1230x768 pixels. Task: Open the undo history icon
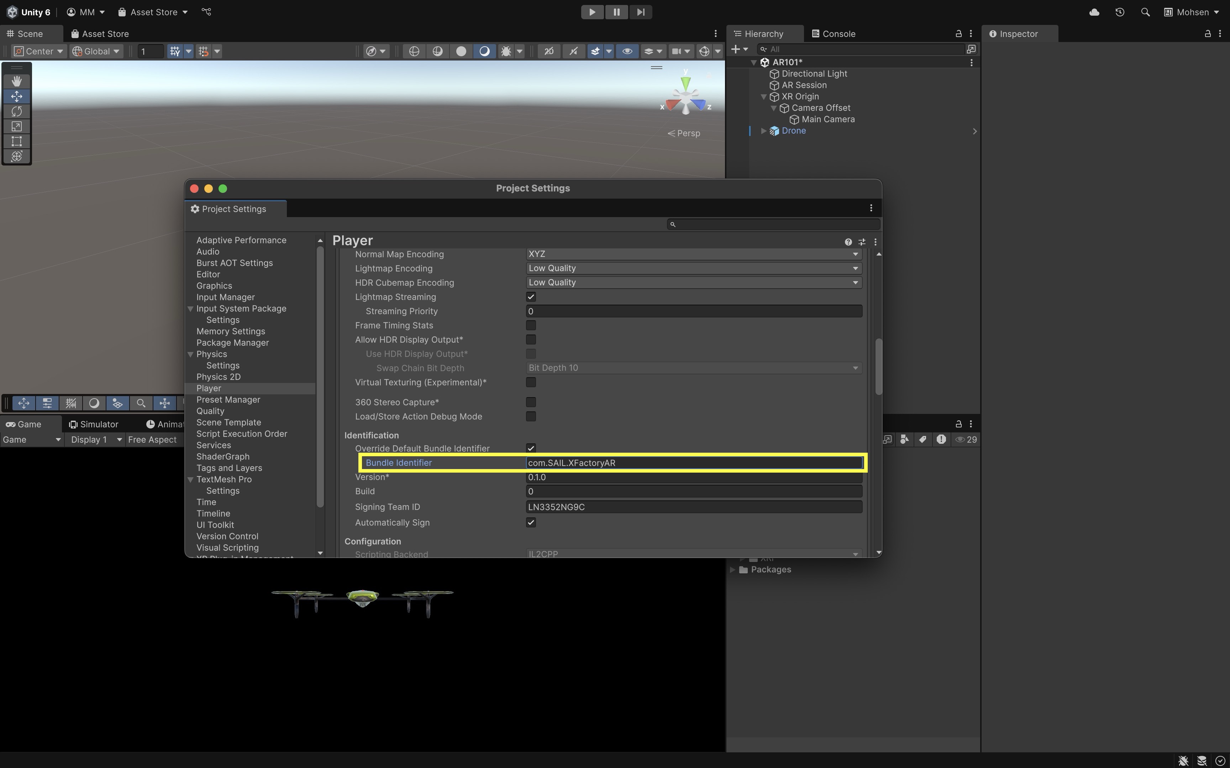(x=1120, y=12)
